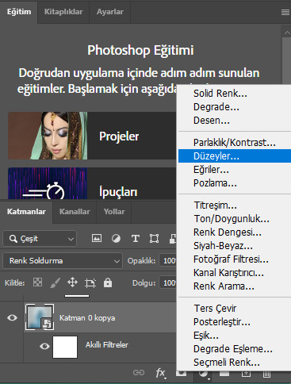This screenshot has height=384, width=291.
Task: Select Degrade Eşleme... adjustment
Action: [x=235, y=349]
